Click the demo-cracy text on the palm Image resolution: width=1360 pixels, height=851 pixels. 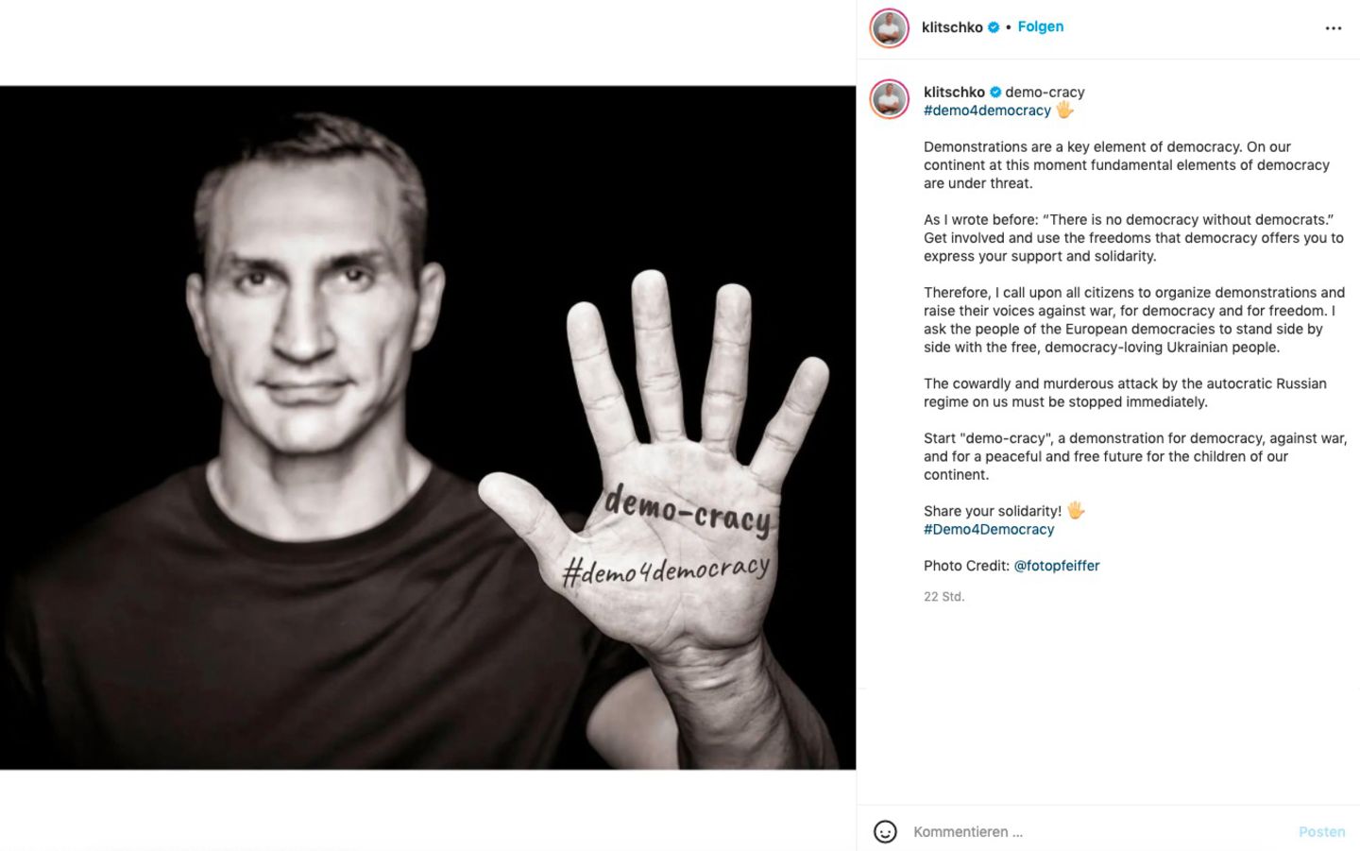(x=688, y=511)
